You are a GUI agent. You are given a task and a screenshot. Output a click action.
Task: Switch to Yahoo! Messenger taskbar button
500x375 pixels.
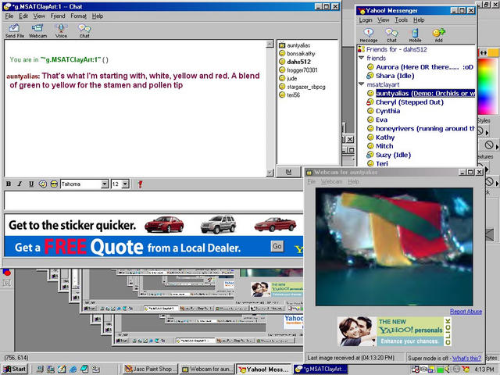[264, 369]
